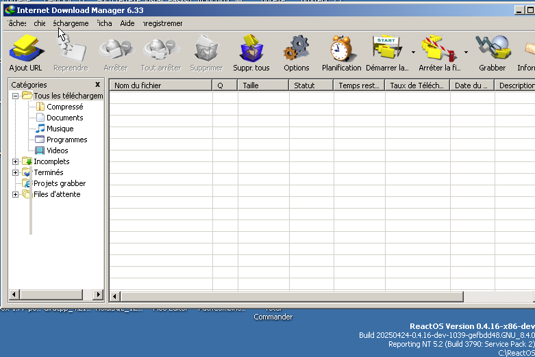This screenshot has width=535, height=357.
Task: Open the dropdown arrow next to Arrêter la fi...
Action: point(466,53)
